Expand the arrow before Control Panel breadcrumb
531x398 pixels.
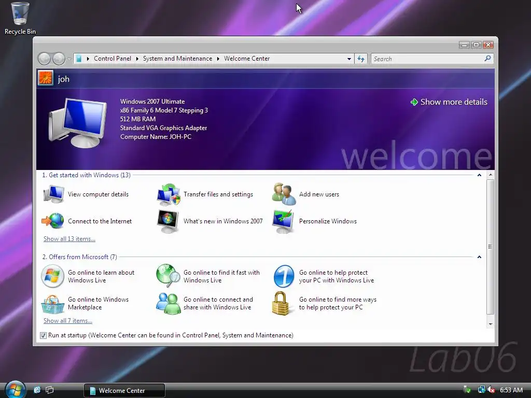tap(88, 59)
